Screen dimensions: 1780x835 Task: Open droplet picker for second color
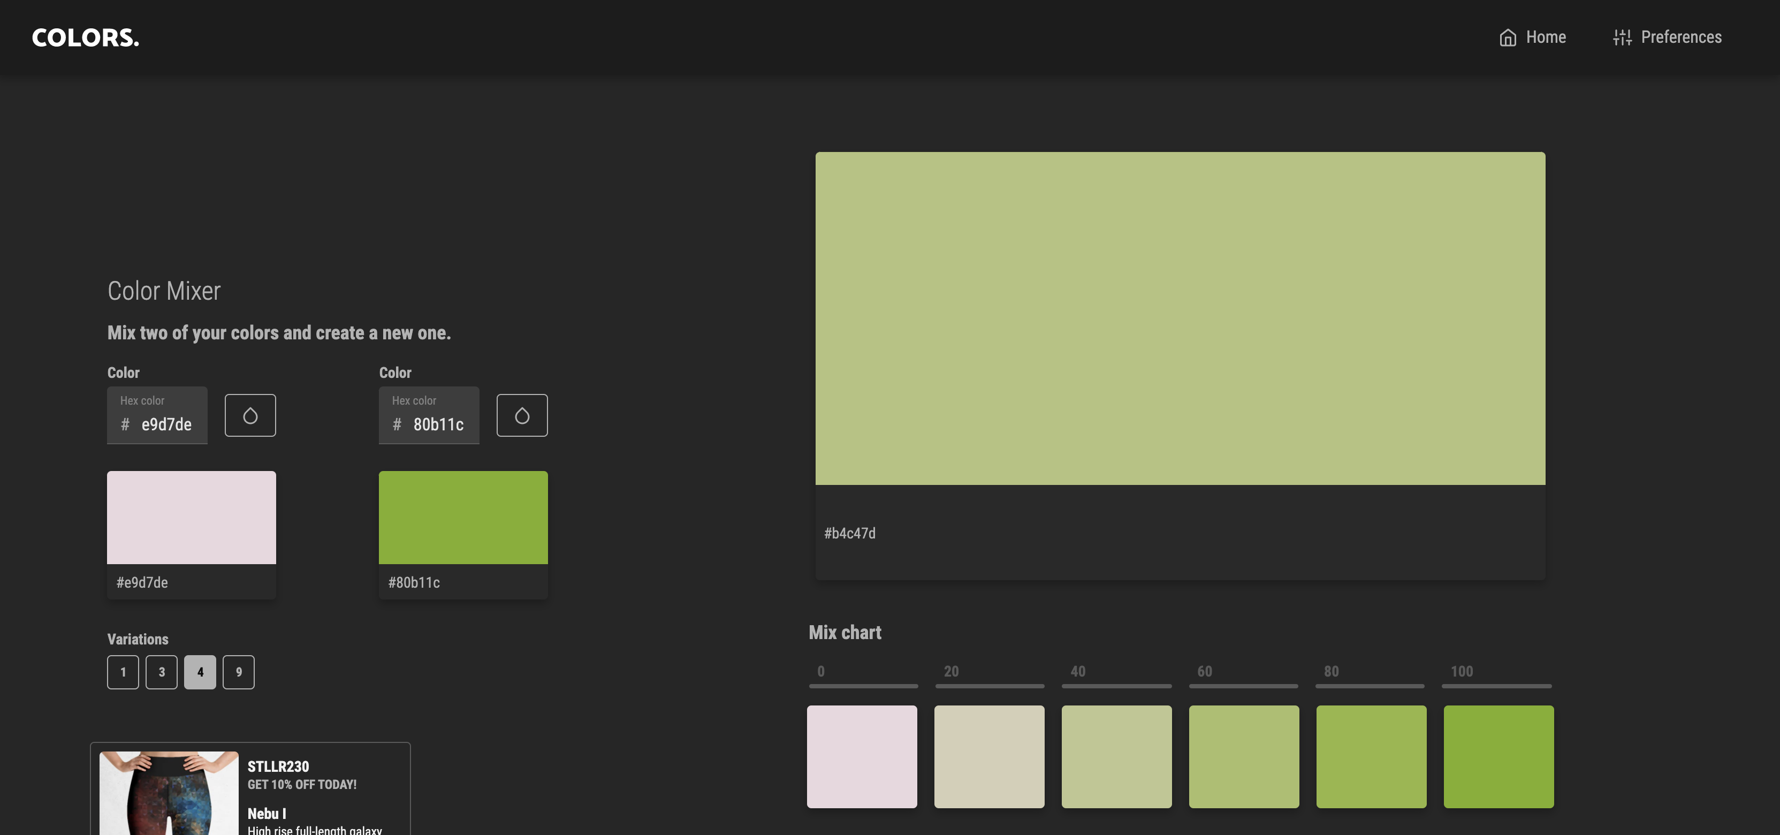pyautogui.click(x=522, y=415)
